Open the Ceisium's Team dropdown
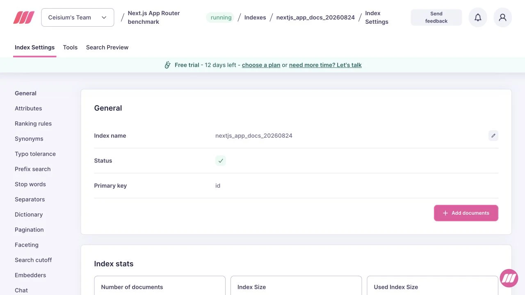 (x=78, y=18)
